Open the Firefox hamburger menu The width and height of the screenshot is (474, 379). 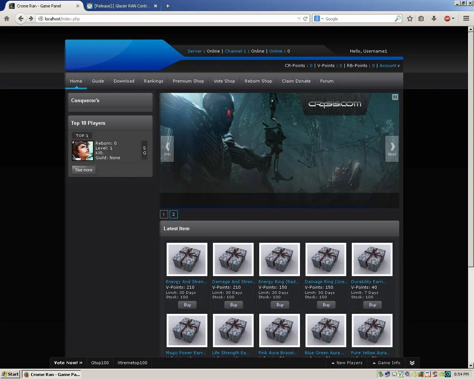pos(466,19)
